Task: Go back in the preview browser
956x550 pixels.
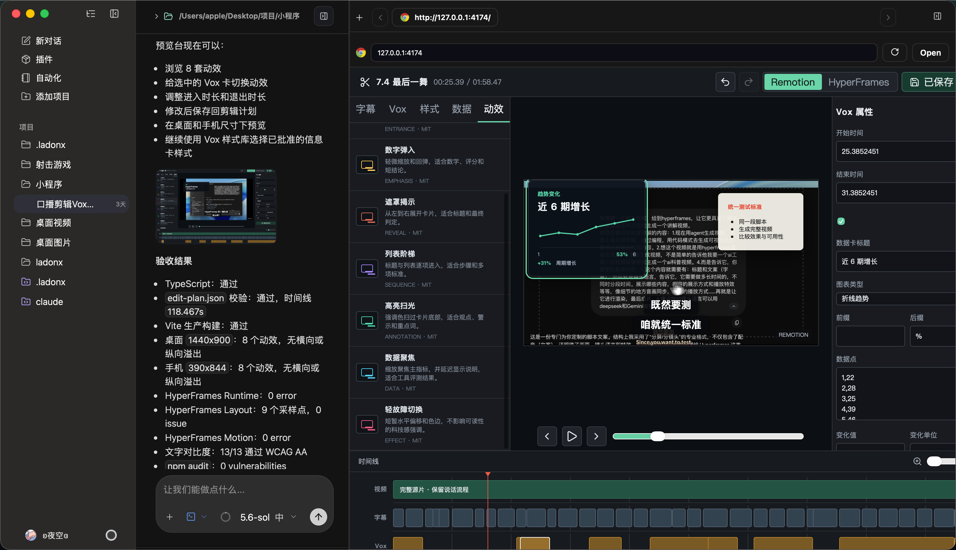Action: coord(380,17)
